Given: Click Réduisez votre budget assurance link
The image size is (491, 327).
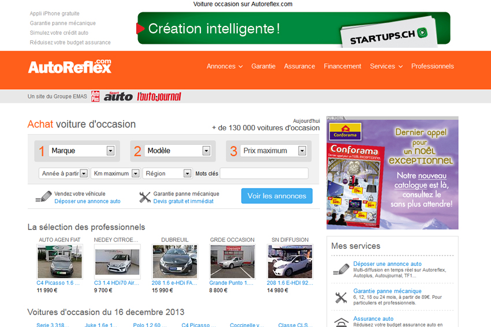Looking at the screenshot, I should pos(70,43).
